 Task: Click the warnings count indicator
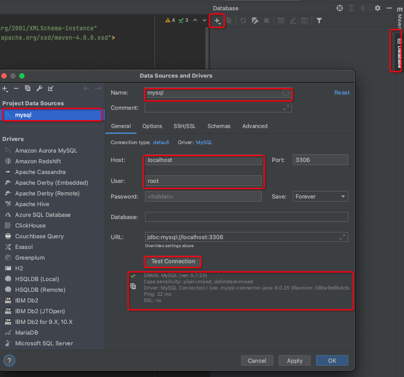(x=170, y=20)
